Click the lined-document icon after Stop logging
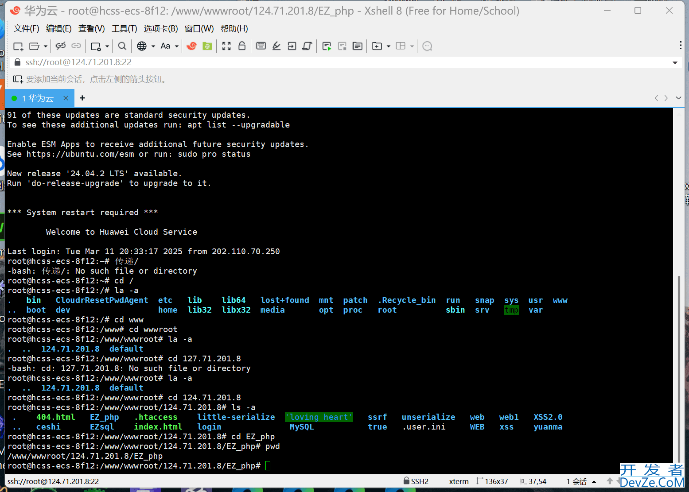 [358, 46]
